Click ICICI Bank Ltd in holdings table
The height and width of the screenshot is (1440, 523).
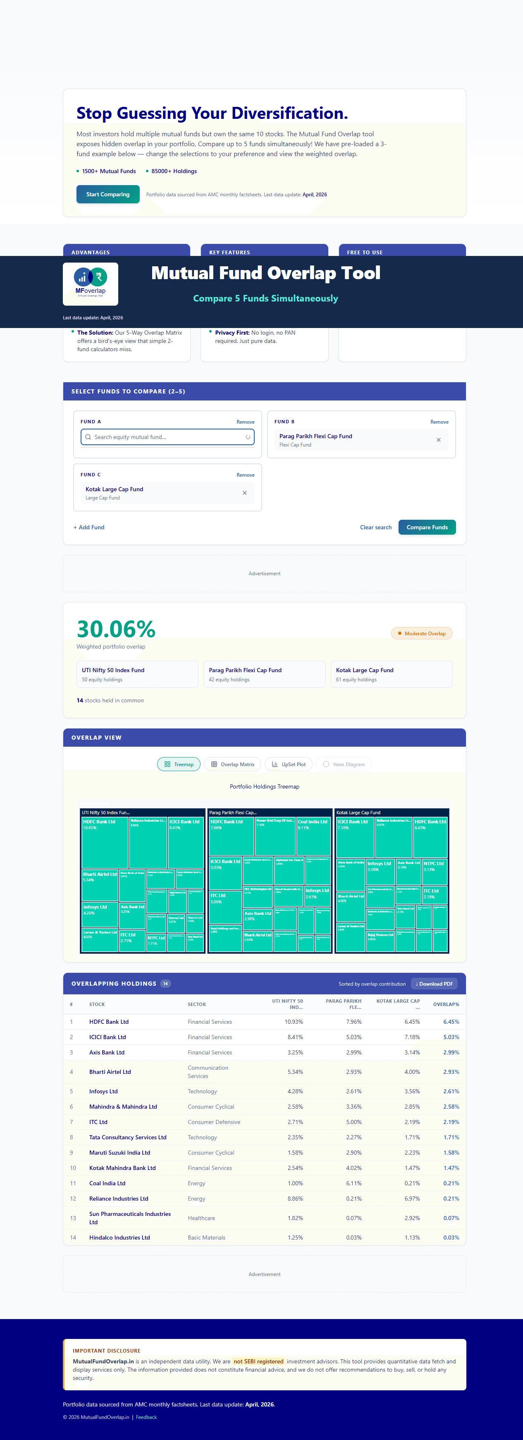point(108,1037)
